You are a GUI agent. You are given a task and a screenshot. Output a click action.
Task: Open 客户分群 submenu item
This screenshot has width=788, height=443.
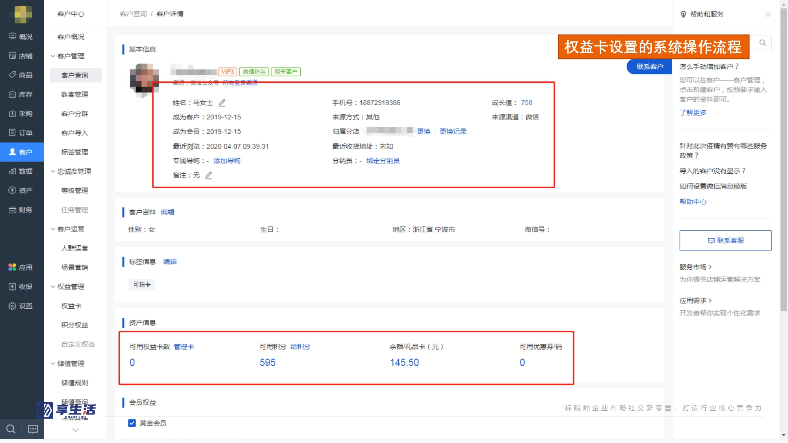[75, 113]
